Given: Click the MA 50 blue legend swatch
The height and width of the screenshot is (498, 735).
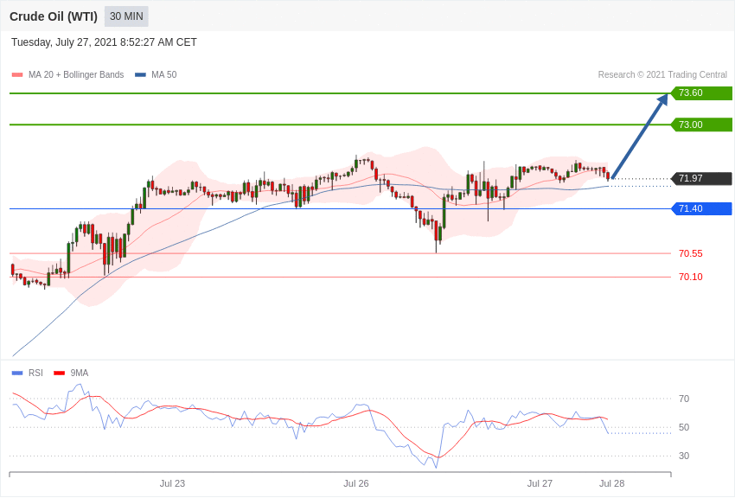Looking at the screenshot, I should click(140, 75).
